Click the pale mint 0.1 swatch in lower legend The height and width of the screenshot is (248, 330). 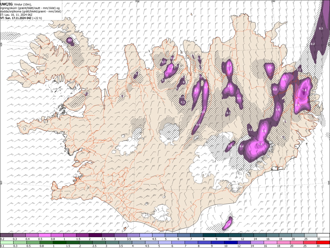[x=7, y=242]
